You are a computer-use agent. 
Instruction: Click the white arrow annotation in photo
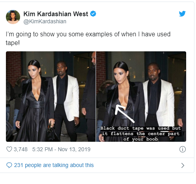[x=125, y=114]
